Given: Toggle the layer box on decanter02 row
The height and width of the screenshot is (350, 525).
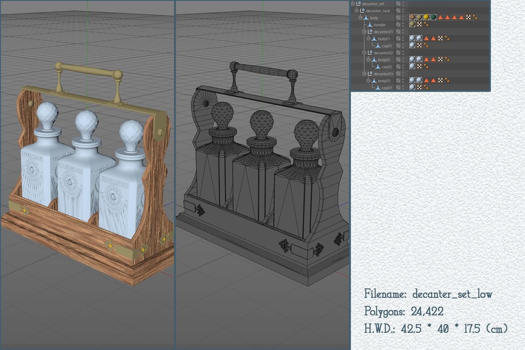Looking at the screenshot, I should point(398,53).
